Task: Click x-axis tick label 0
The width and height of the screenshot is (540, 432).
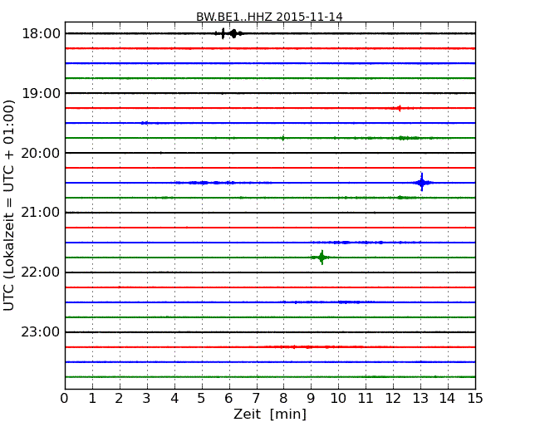Action: (x=65, y=399)
